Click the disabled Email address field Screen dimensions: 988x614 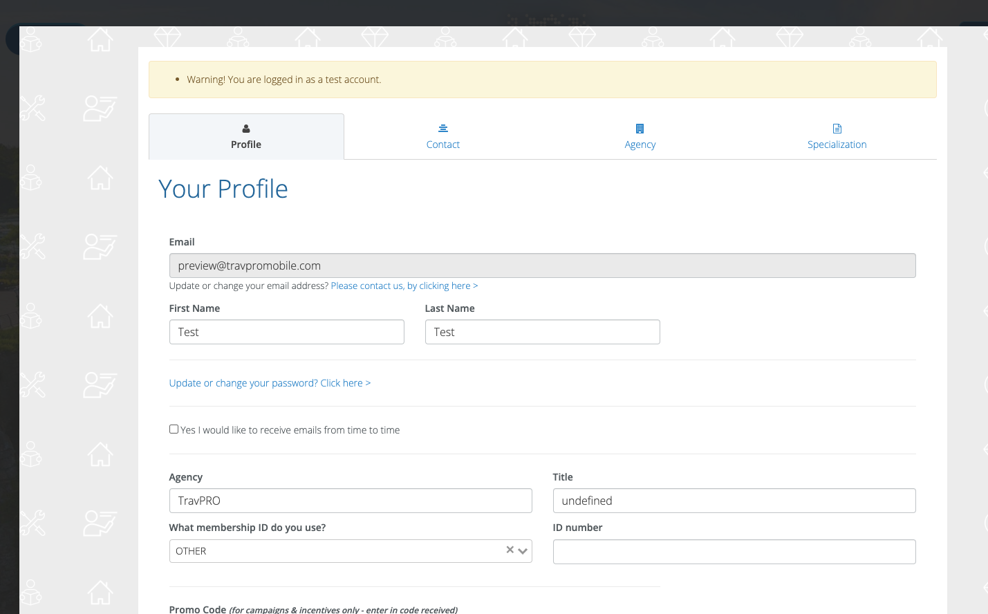coord(542,266)
